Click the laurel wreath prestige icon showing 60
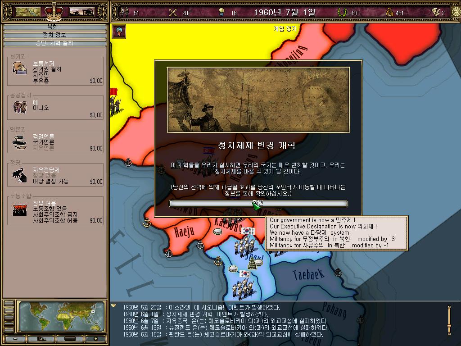 (342, 12)
